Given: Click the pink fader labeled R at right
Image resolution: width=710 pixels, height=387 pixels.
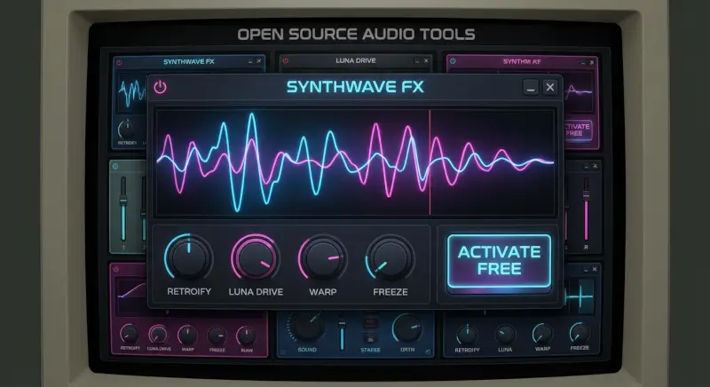Looking at the screenshot, I should click(586, 209).
